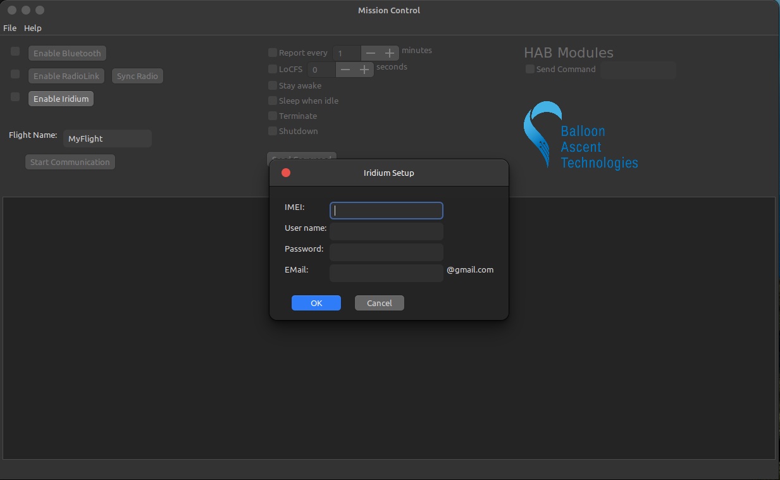Screen dimensions: 780x480
Task: Enable the Stay awake option
Action: 272,85
